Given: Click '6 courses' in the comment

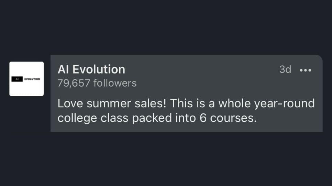Looking at the screenshot, I should (x=228, y=118).
